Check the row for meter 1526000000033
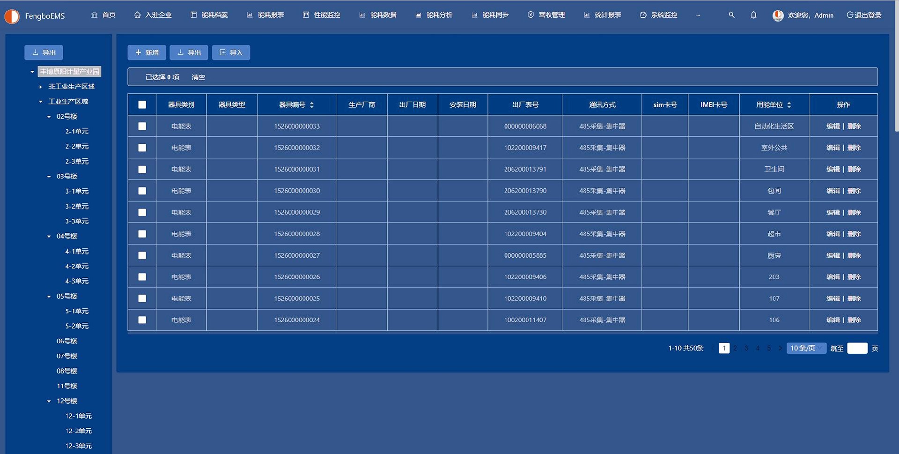Viewport: 899px width, 454px height. [x=142, y=127]
